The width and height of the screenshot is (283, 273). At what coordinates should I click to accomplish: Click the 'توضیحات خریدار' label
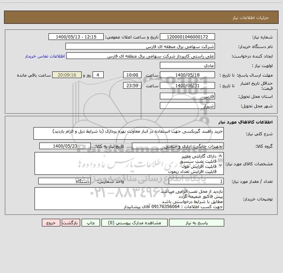(258, 199)
